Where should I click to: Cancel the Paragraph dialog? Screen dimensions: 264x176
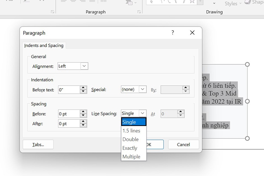pyautogui.click(x=183, y=145)
